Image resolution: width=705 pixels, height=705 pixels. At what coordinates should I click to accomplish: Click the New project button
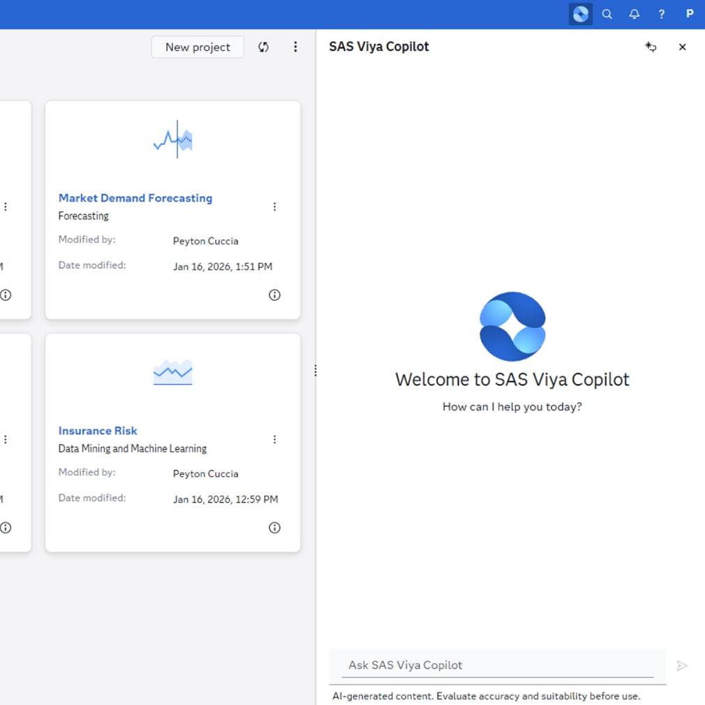[x=198, y=47]
